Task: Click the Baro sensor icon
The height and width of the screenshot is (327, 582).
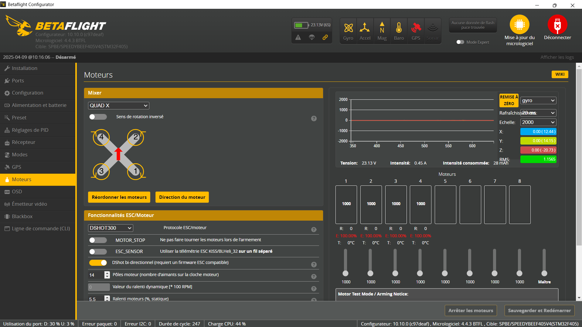Action: click(399, 28)
